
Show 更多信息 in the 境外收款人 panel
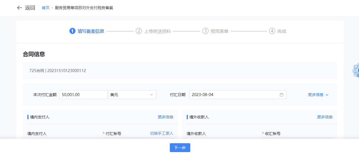tap(325, 117)
